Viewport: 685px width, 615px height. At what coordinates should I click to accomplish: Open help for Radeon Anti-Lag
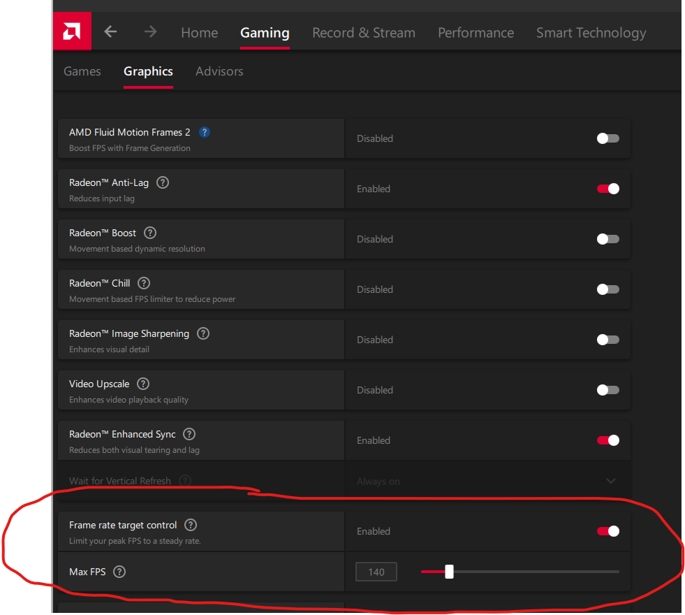(x=163, y=182)
